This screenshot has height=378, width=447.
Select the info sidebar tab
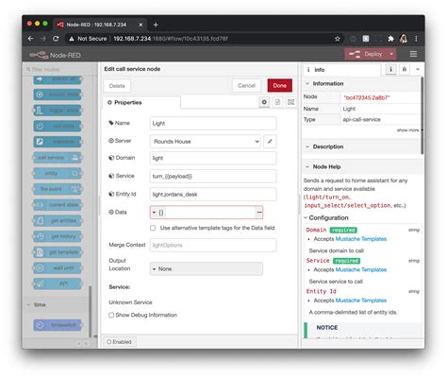click(342, 70)
